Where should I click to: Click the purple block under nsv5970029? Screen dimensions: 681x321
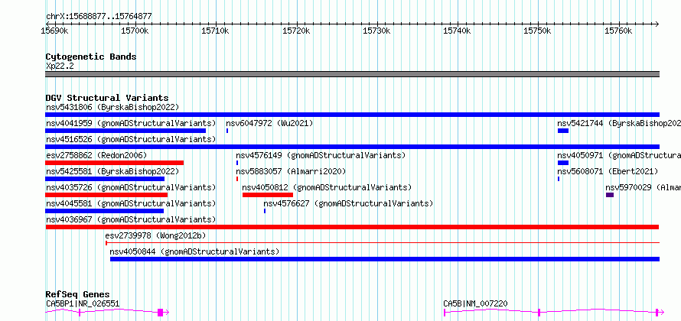point(610,195)
